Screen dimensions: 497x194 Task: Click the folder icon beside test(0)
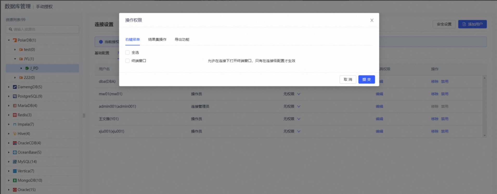click(21, 50)
